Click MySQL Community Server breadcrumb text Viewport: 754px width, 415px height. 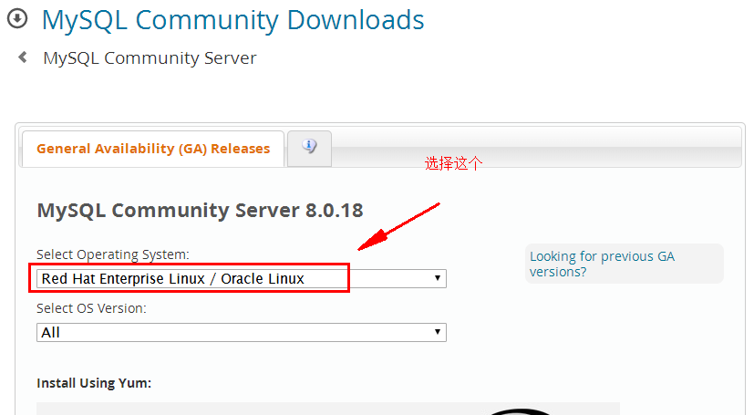click(150, 58)
